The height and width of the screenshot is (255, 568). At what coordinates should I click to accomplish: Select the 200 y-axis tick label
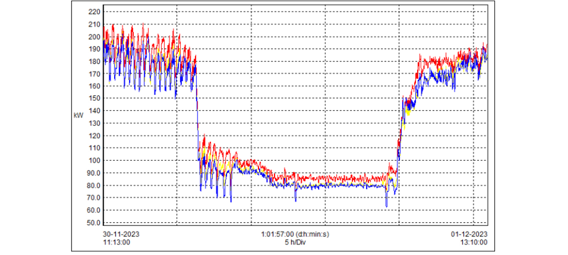click(x=93, y=37)
